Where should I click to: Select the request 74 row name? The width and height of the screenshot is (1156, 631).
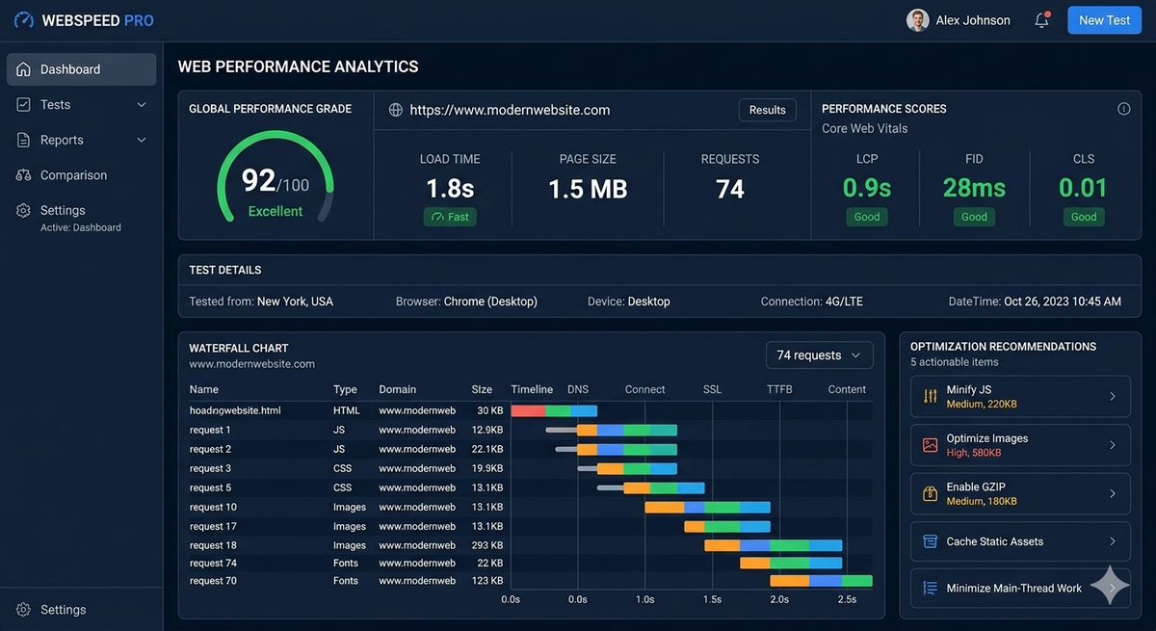(213, 563)
